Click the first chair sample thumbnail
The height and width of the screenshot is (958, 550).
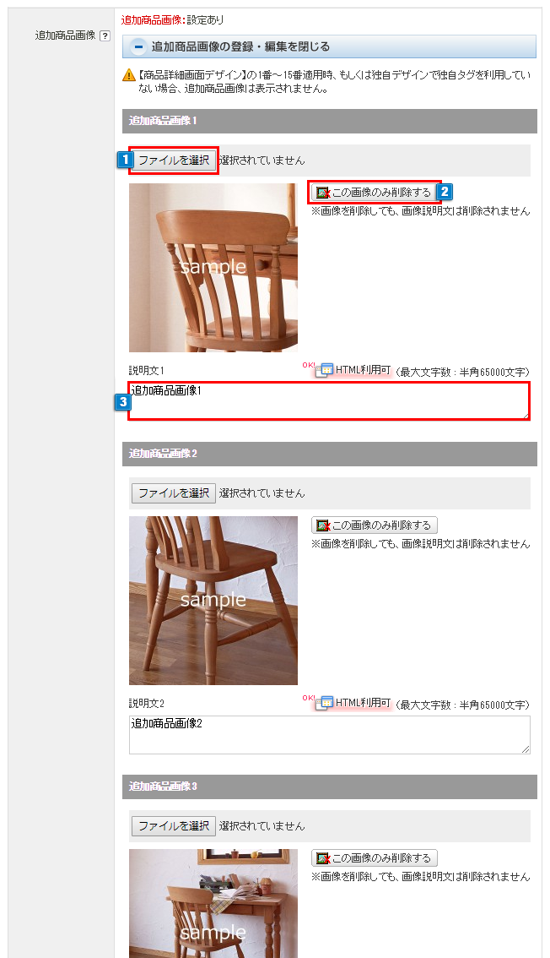point(213,268)
